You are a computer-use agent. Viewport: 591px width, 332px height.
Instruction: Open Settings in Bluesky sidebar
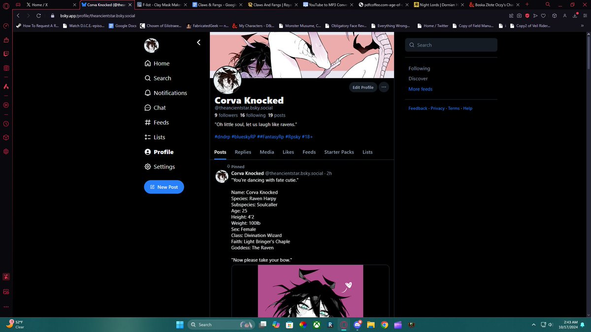(160, 167)
